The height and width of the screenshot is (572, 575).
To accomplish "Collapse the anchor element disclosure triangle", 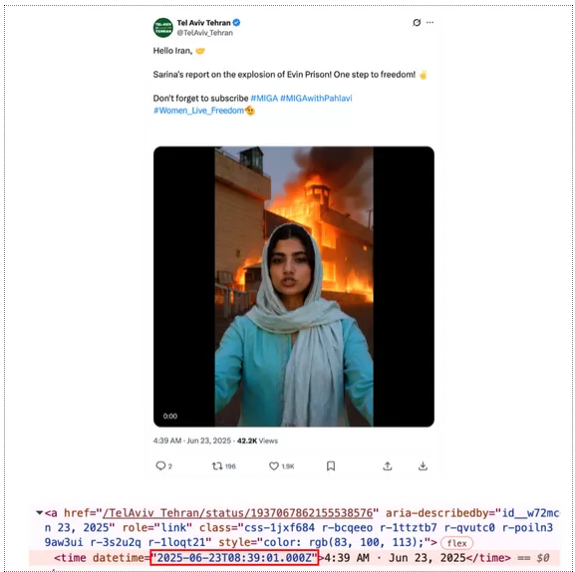I will coord(39,512).
